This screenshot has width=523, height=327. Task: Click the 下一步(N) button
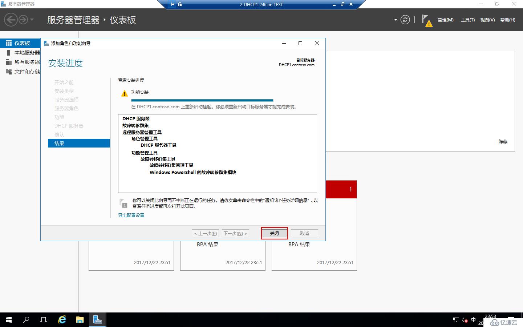pyautogui.click(x=235, y=233)
